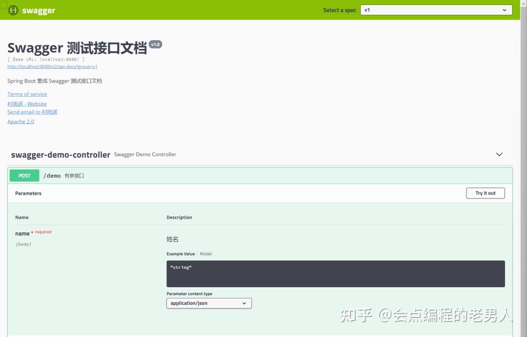This screenshot has height=337, width=527.
Task: Click the Swagger logo icon in header
Action: click(x=13, y=10)
